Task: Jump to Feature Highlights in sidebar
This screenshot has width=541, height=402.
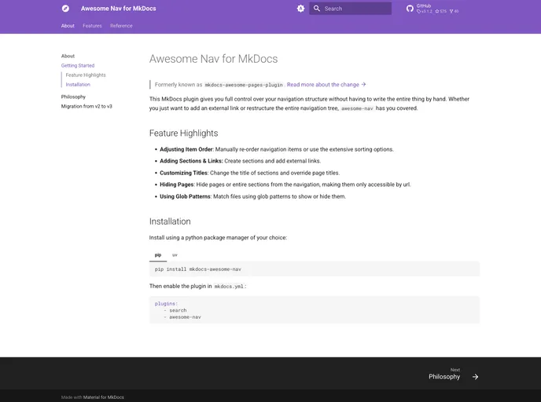Action: tap(86, 75)
